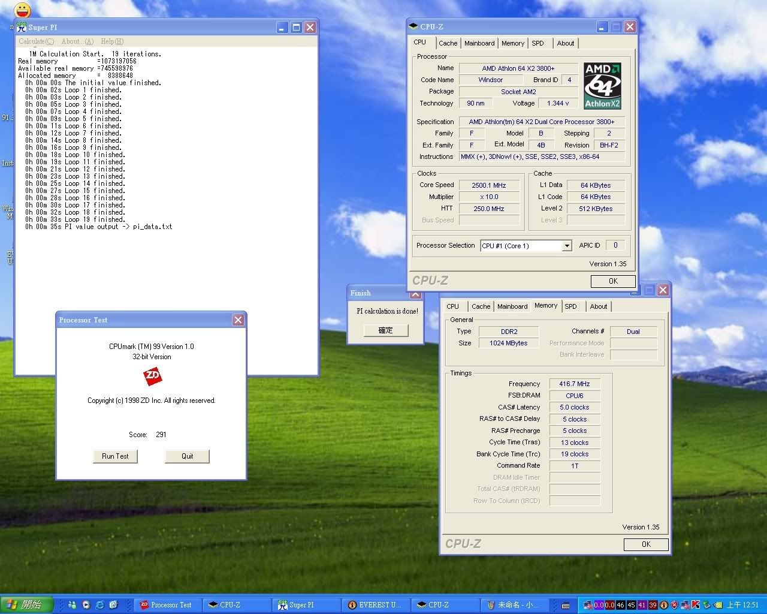Click the Level 2 cache value 512 KBytes
Image resolution: width=767 pixels, height=614 pixels.
596,209
